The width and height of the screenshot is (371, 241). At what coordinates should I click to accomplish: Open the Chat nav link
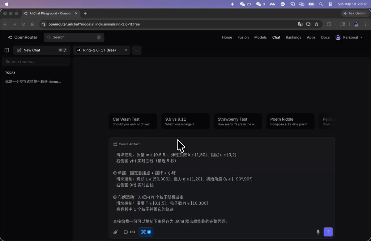coord(276,37)
